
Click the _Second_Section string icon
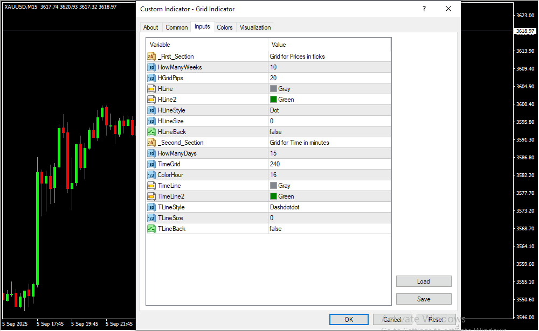pos(151,143)
